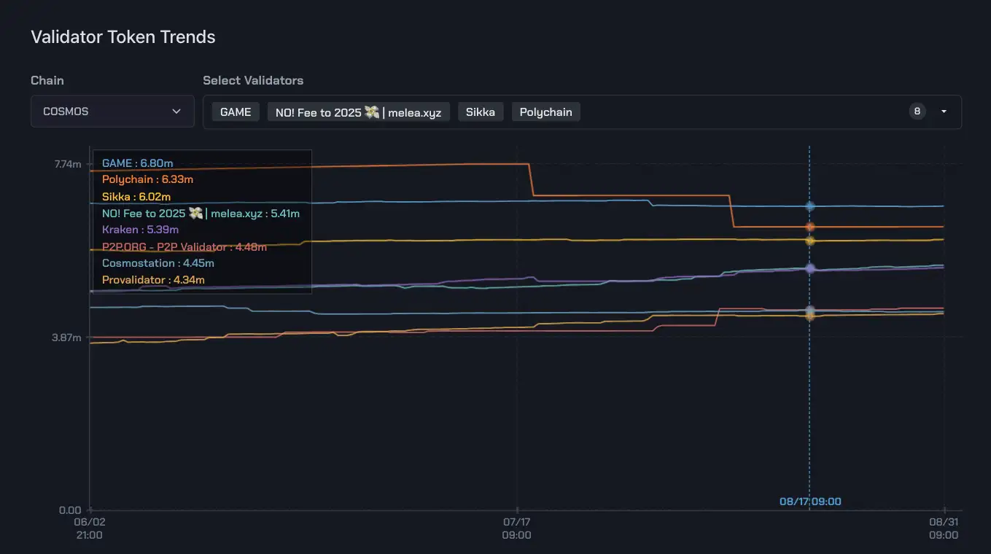Expand the Select Validators caret arrow
This screenshot has height=554, width=991.
[x=944, y=112]
